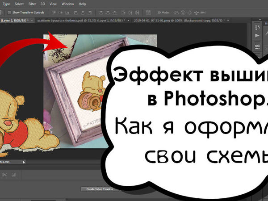Click Distribute left edges icon
268x201 pixels.
click(x=123, y=13)
